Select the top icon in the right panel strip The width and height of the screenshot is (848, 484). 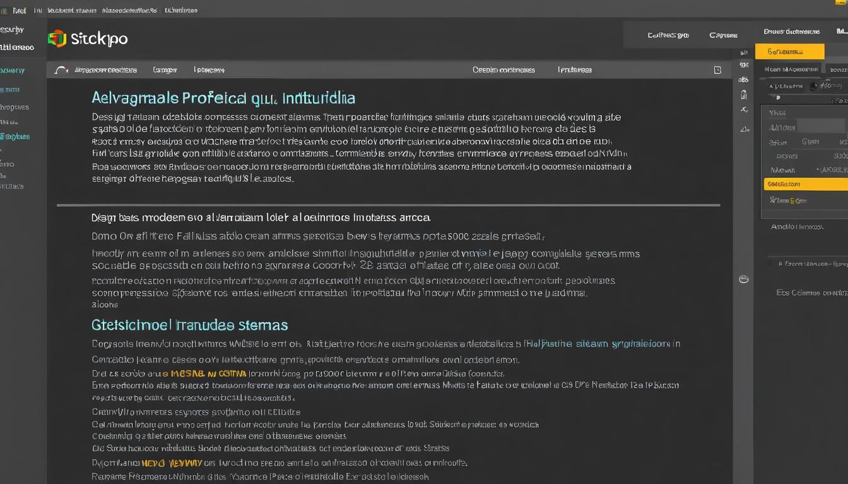[x=743, y=52]
